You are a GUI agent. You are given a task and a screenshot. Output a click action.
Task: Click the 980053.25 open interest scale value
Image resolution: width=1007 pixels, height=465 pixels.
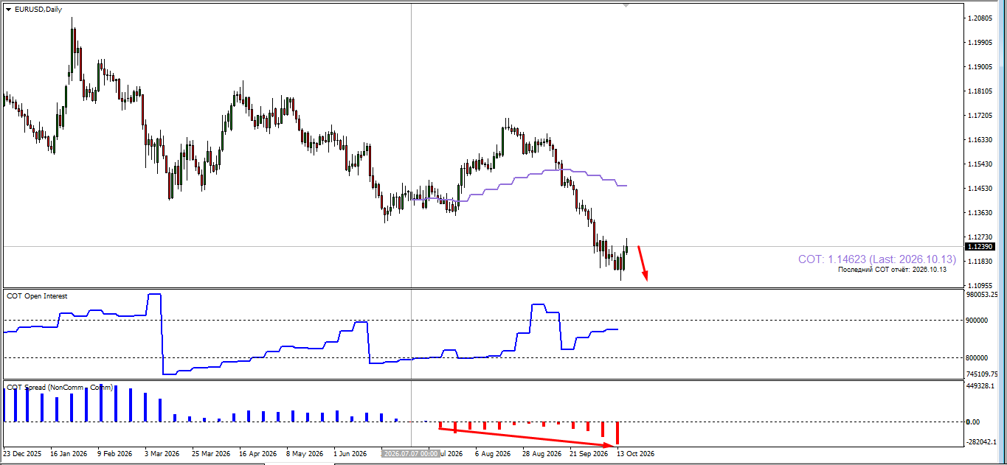coord(983,294)
